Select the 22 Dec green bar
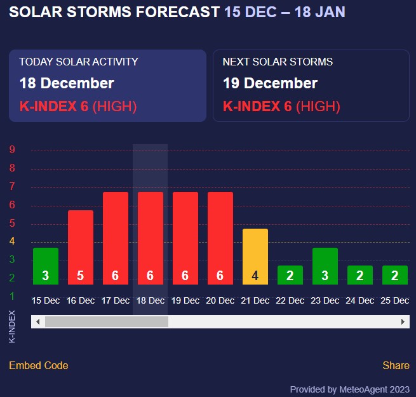This screenshot has width=416, height=397. [x=290, y=275]
